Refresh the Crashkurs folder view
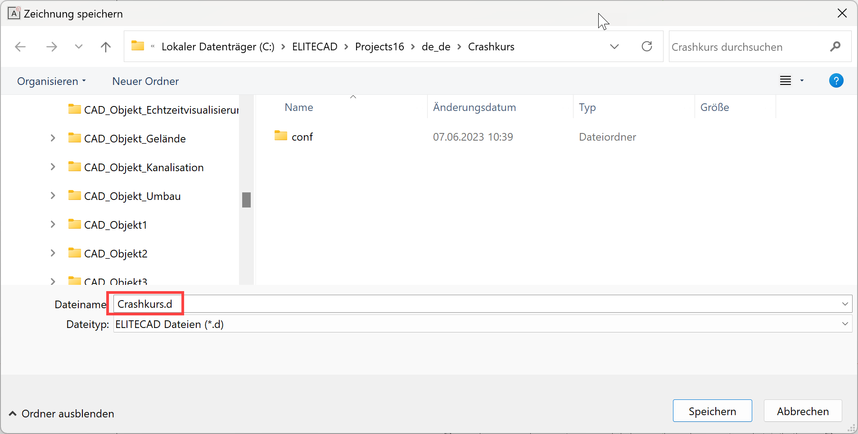The height and width of the screenshot is (434, 858). point(647,46)
